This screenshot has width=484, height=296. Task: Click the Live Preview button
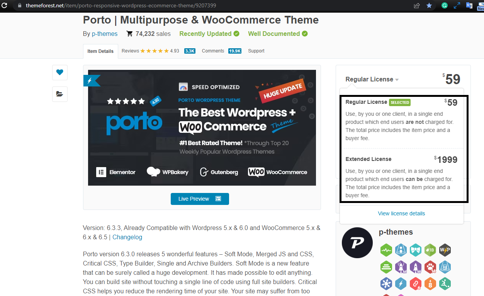200,199
